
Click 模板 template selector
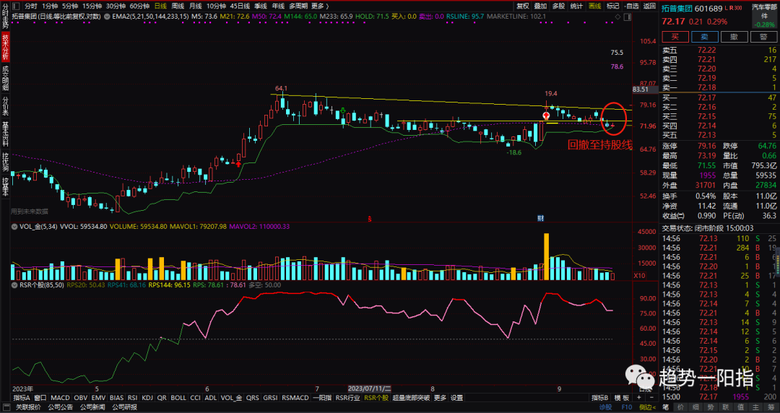pos(621,398)
